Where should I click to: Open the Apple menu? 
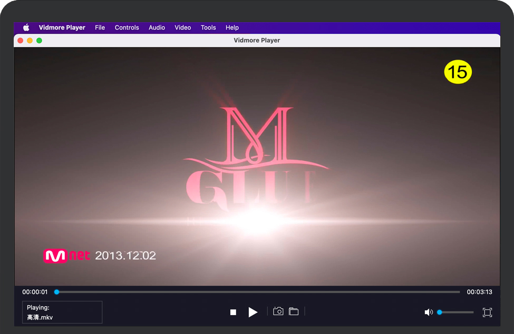[x=26, y=27]
